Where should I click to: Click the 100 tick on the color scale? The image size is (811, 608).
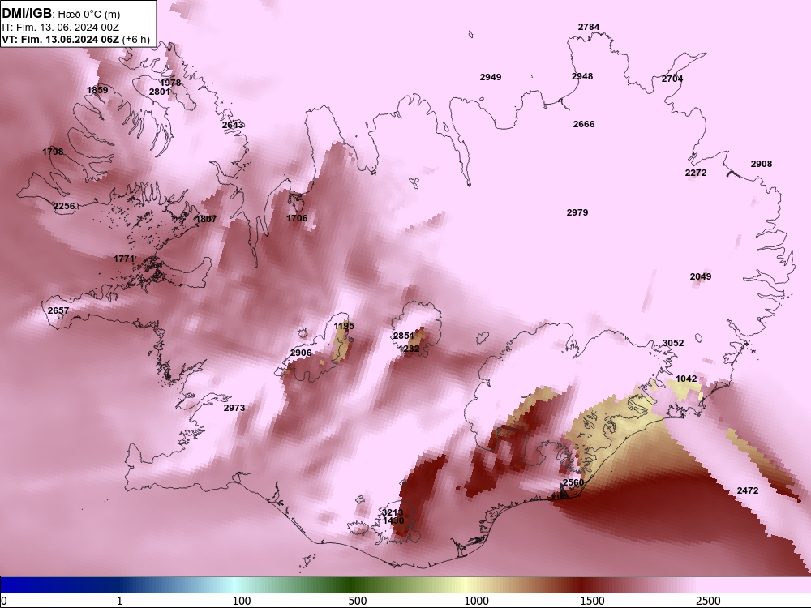click(x=242, y=601)
